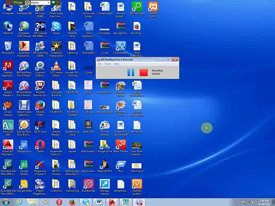275x206 pixels.
Task: Select the Google Slides icon
Action: click(x=24, y=186)
